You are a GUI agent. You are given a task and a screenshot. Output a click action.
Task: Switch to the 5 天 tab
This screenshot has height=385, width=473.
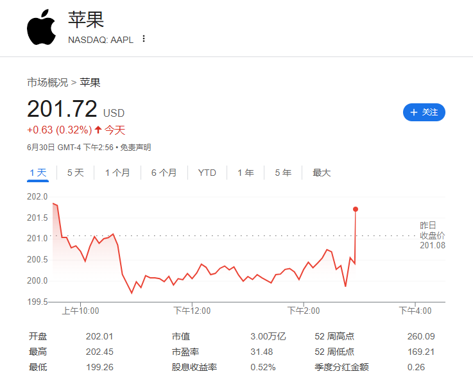click(x=76, y=173)
